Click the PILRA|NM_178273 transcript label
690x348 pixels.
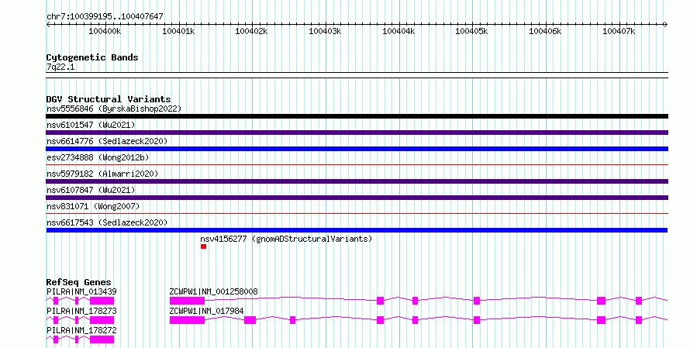coord(81,311)
